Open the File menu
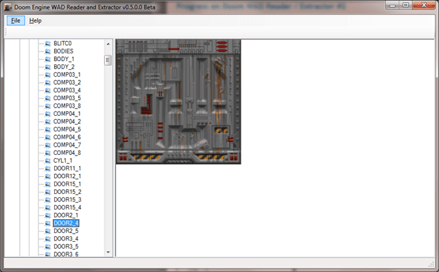 (x=16, y=21)
